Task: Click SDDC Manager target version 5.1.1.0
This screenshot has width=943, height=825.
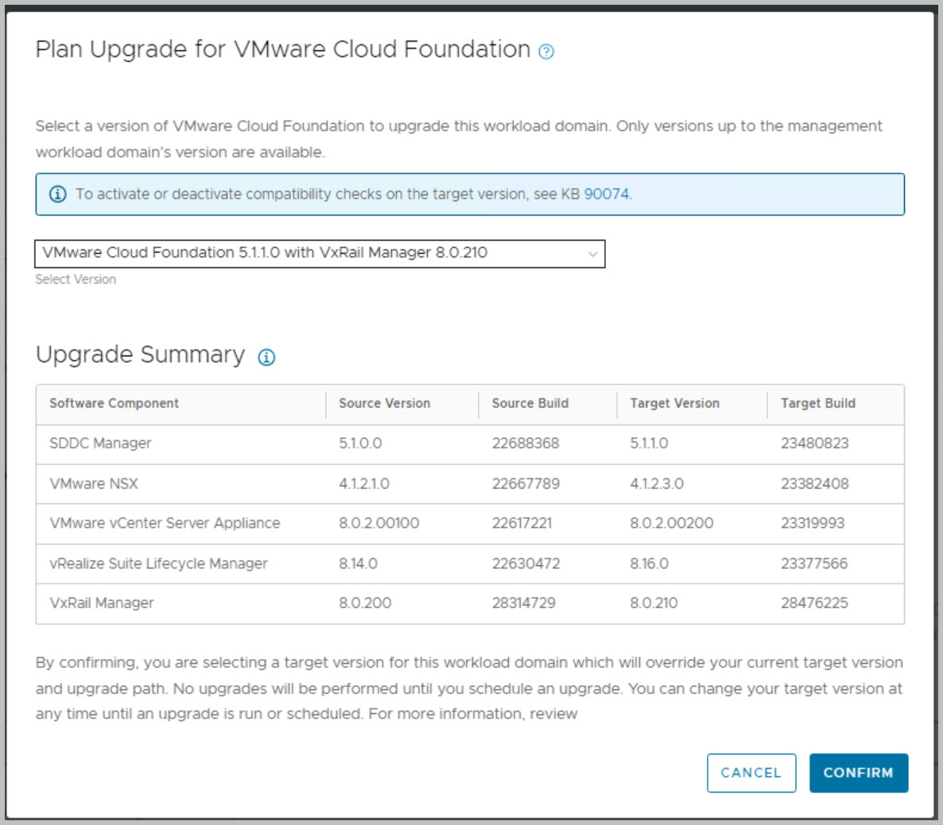Action: 649,443
